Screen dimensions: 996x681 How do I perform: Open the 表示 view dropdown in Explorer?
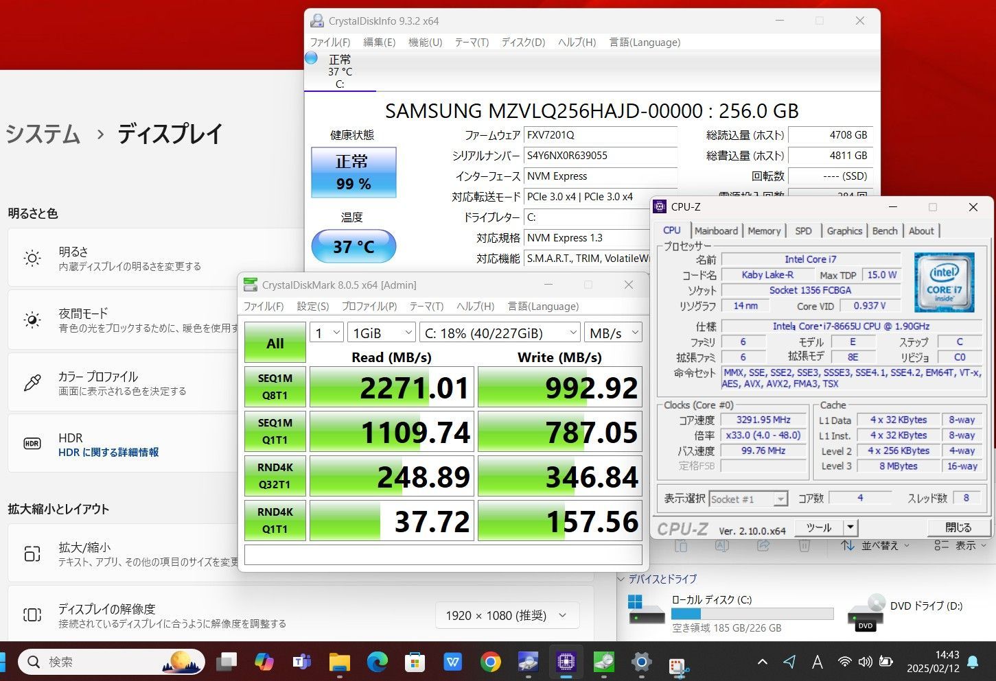(x=961, y=545)
